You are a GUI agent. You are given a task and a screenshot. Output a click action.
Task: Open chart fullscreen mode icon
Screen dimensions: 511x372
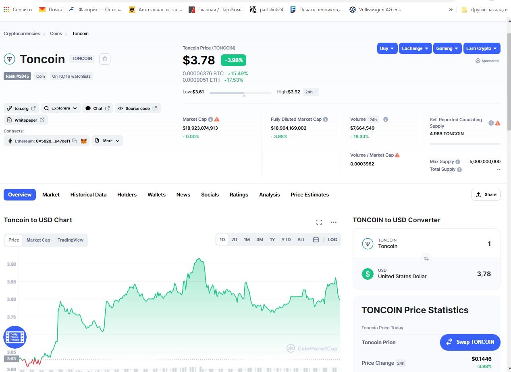point(319,222)
